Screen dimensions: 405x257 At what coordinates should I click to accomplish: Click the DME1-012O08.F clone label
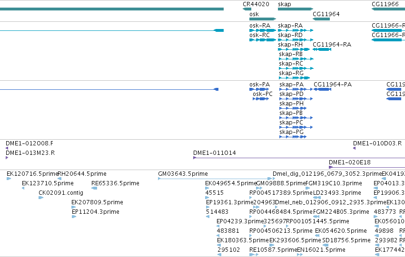[x=30, y=143]
